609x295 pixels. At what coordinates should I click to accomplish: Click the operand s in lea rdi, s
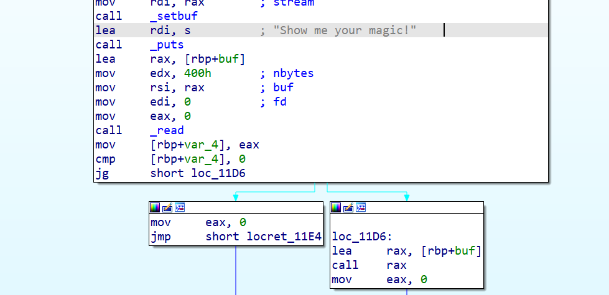coord(188,30)
